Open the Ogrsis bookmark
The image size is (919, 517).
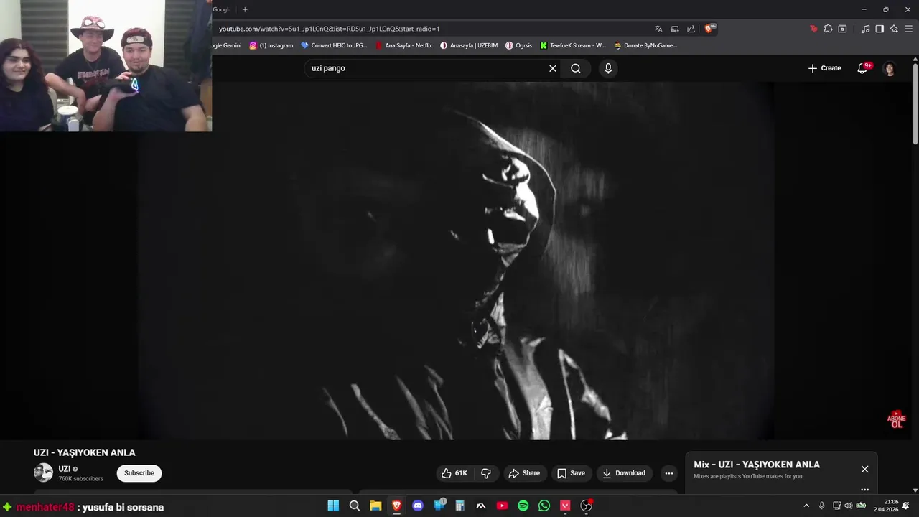[x=519, y=45]
